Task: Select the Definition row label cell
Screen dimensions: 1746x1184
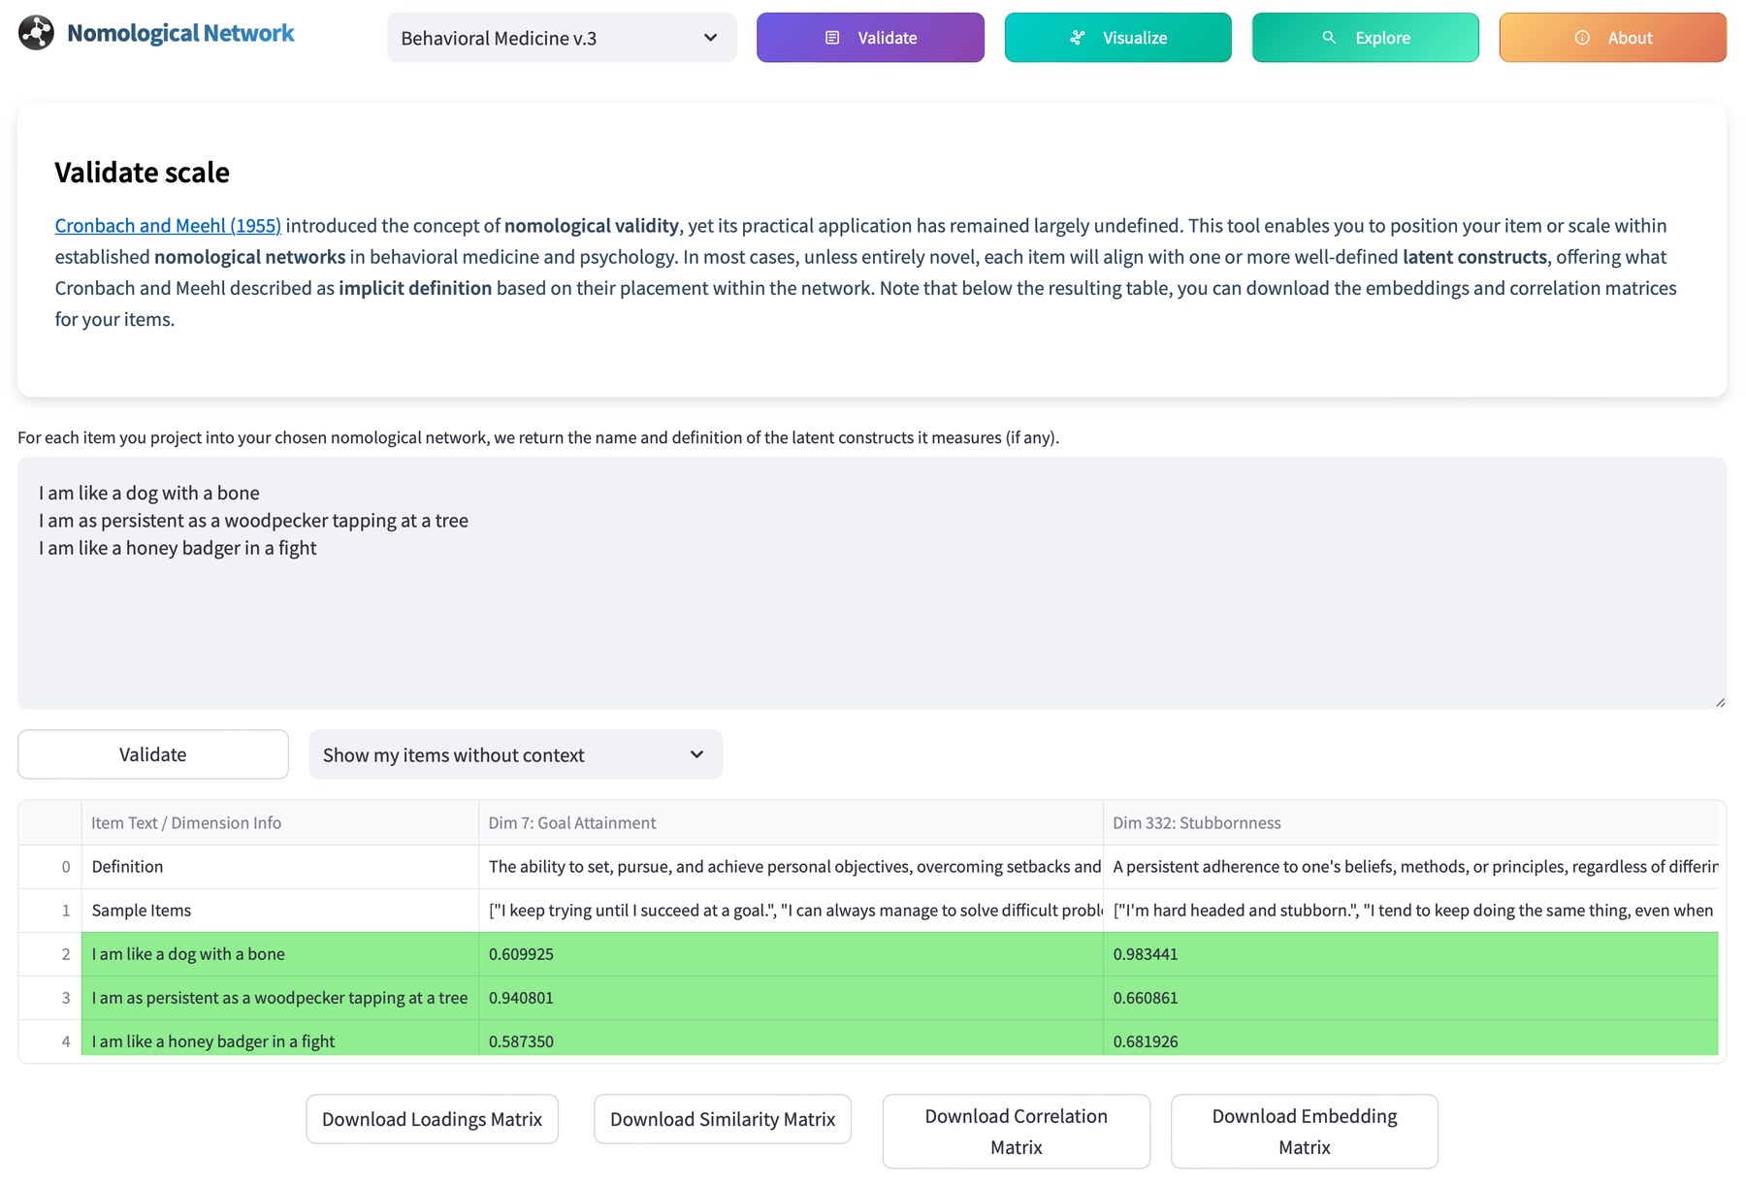Action: (x=279, y=867)
